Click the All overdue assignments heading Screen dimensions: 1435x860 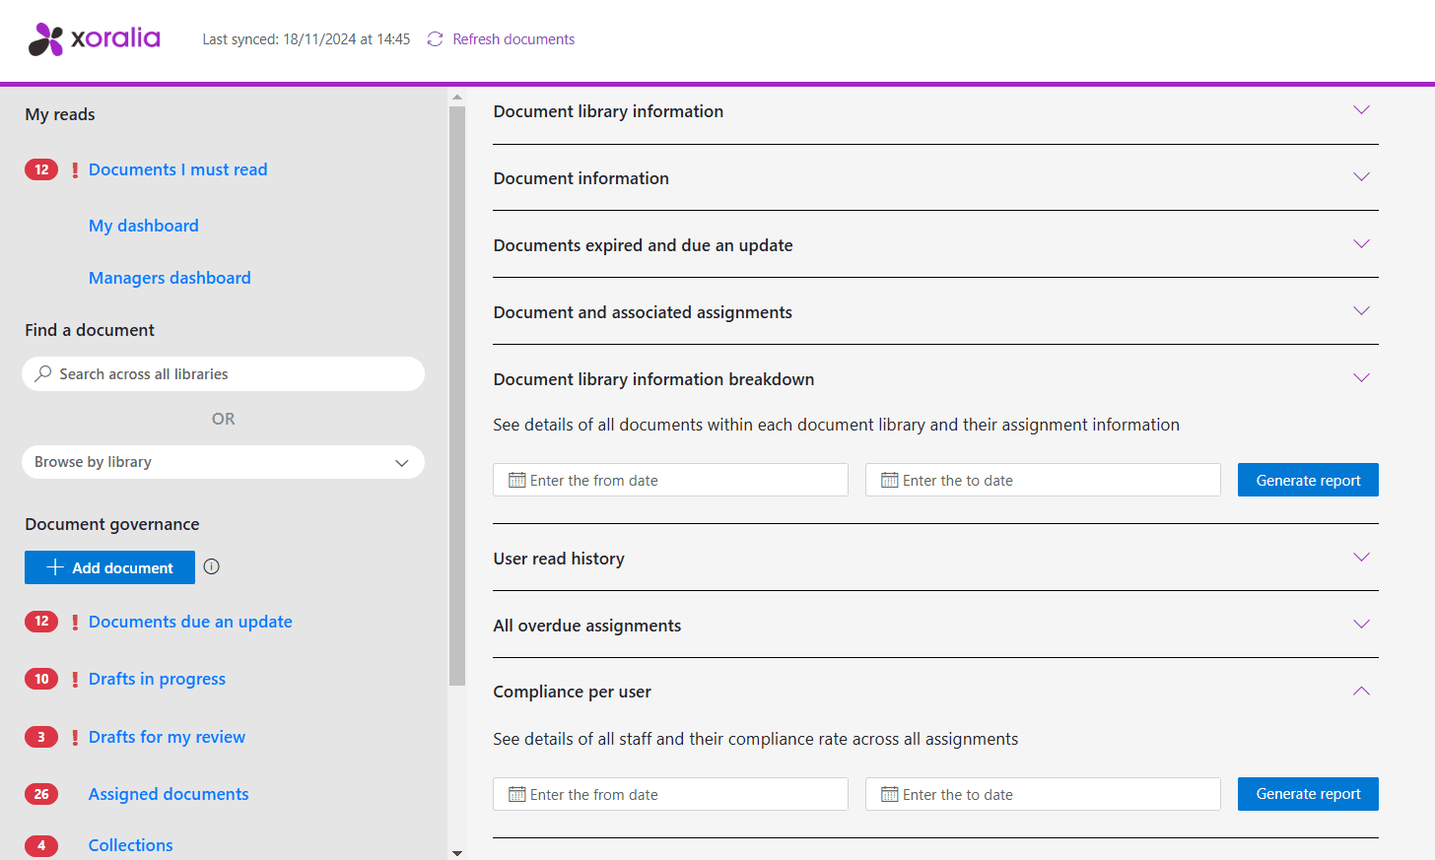tap(586, 626)
